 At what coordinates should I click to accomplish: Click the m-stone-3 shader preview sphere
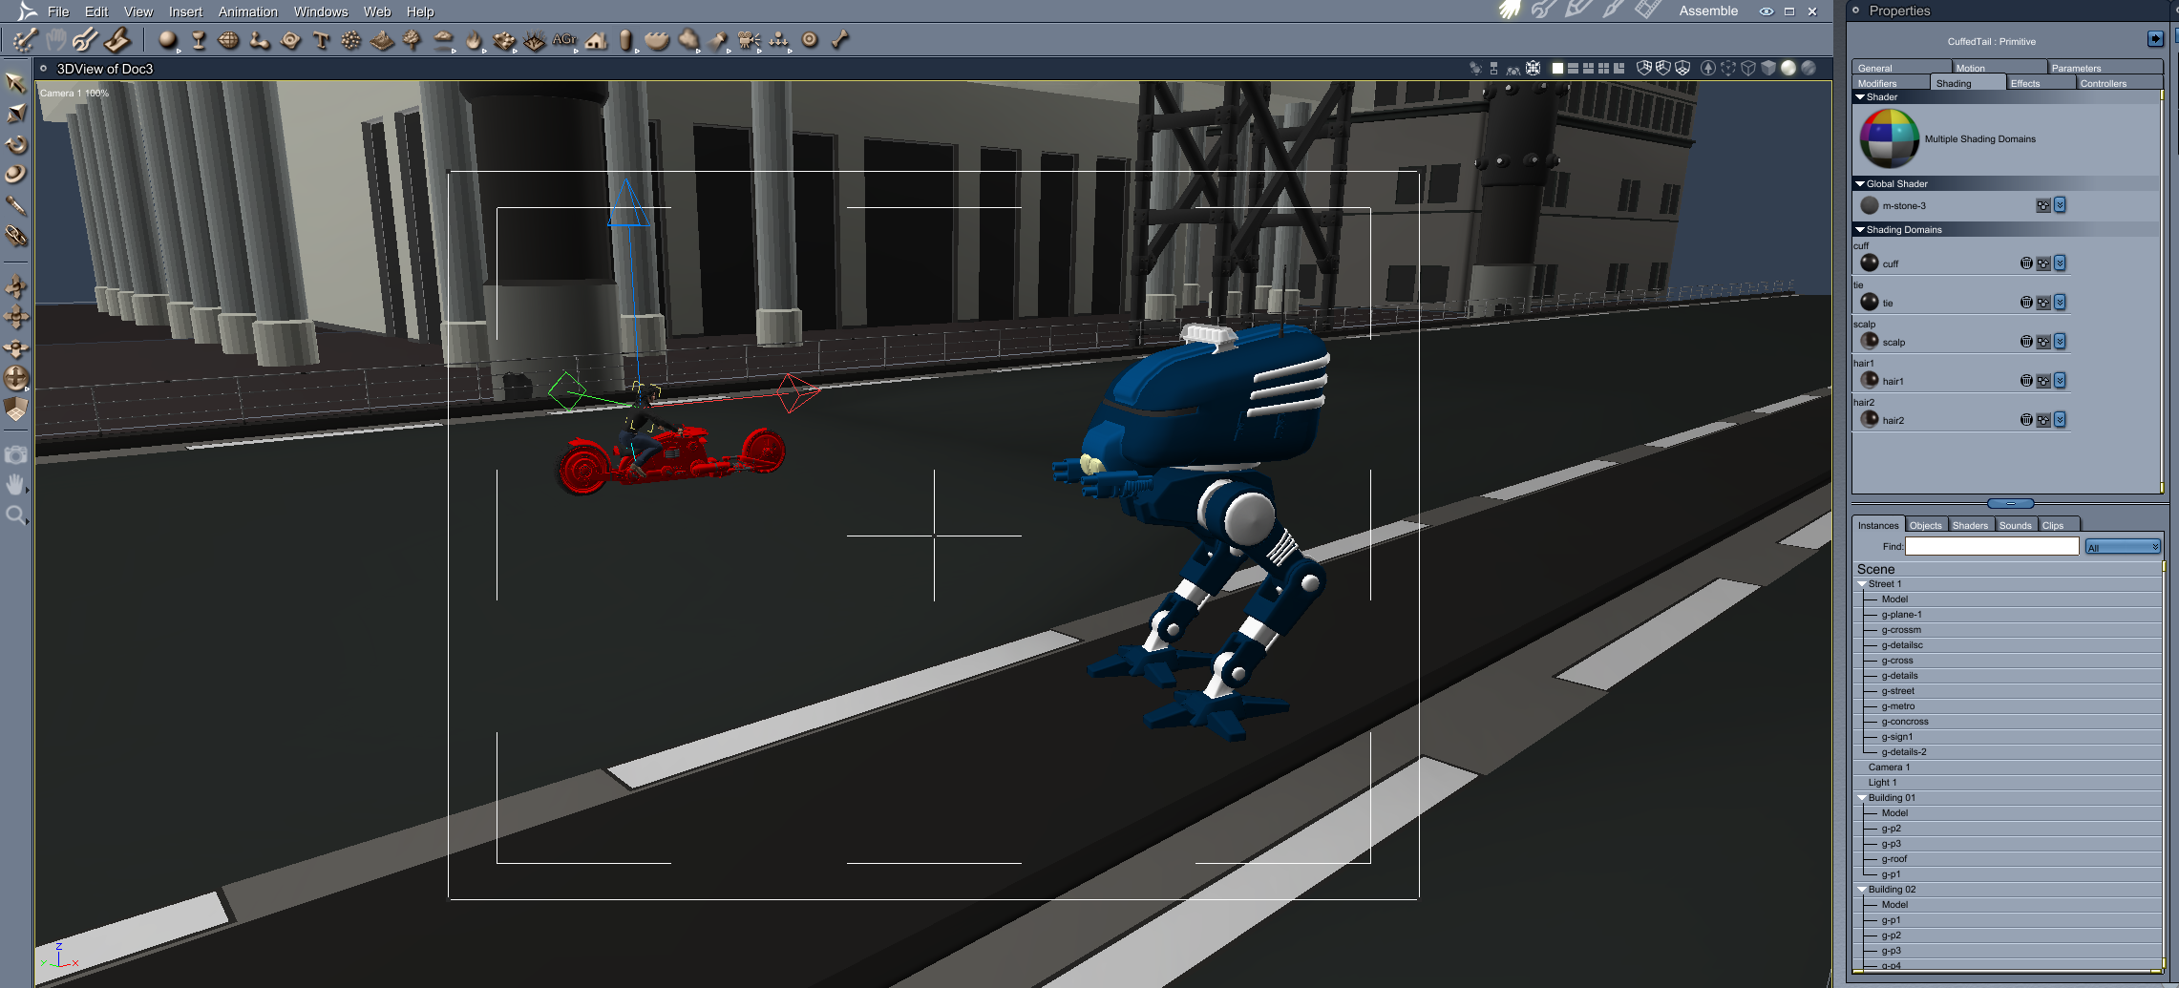[x=1870, y=205]
